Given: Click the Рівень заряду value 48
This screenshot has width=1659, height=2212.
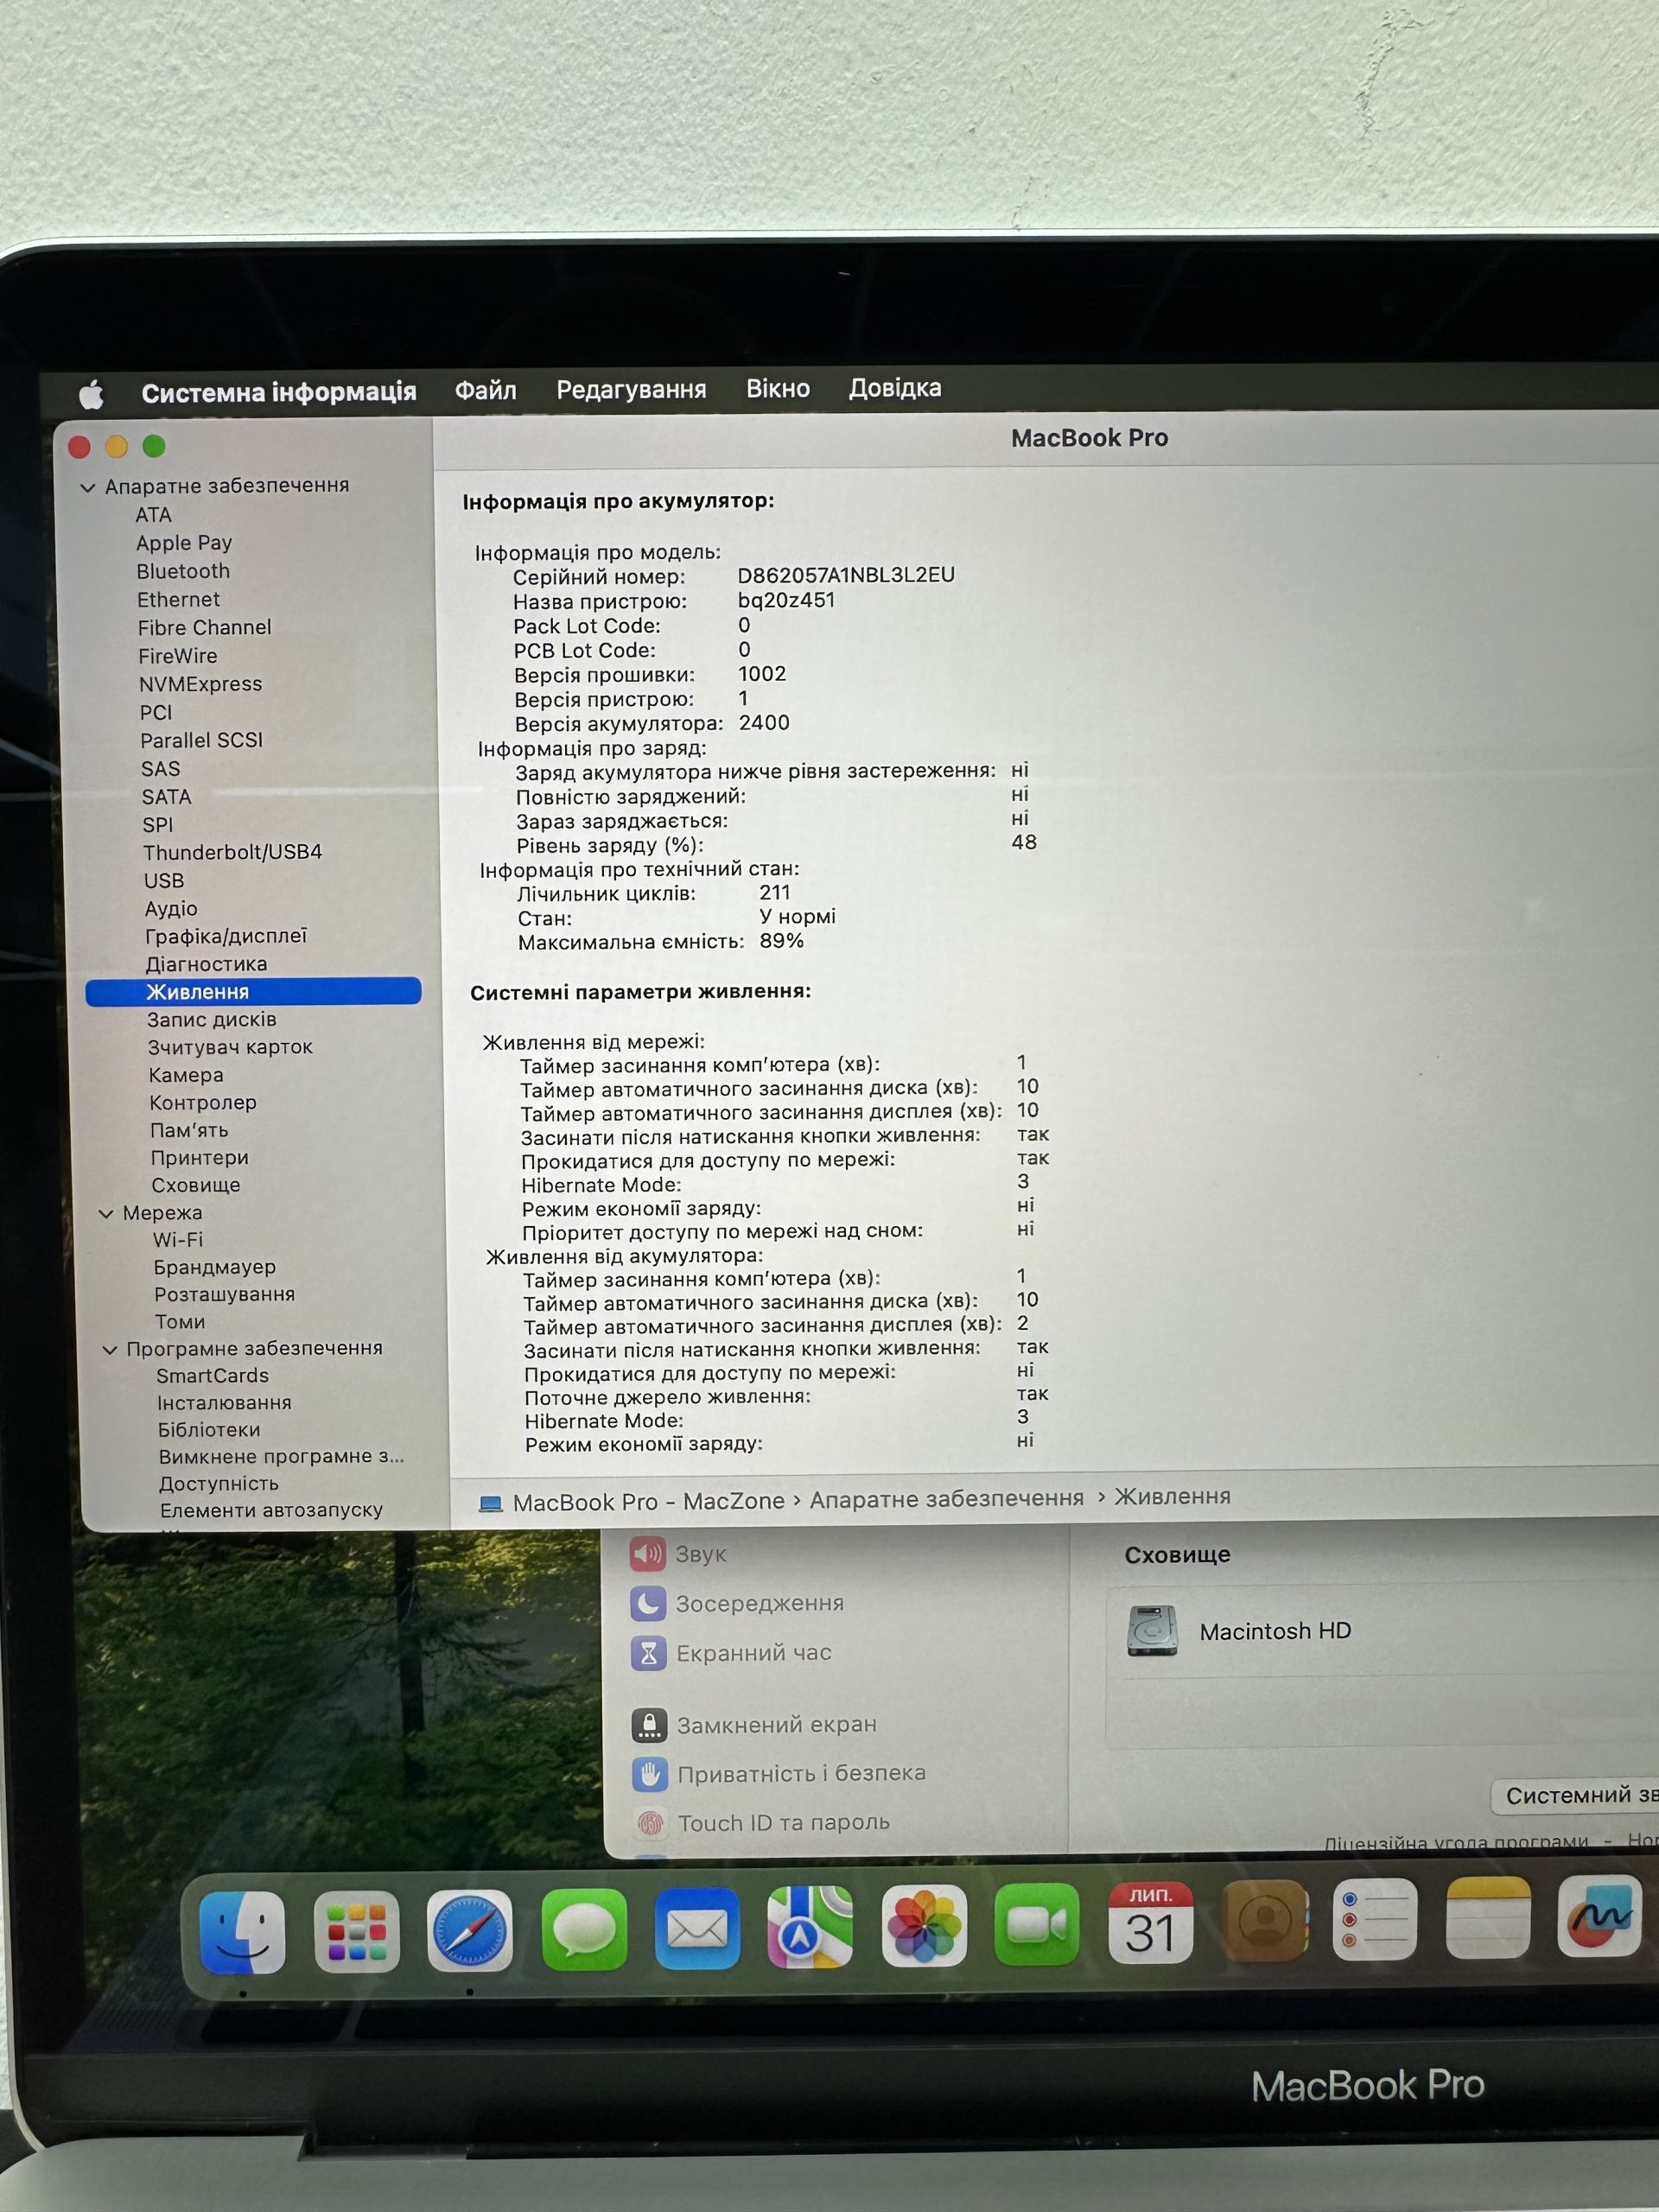Looking at the screenshot, I should (x=1024, y=842).
